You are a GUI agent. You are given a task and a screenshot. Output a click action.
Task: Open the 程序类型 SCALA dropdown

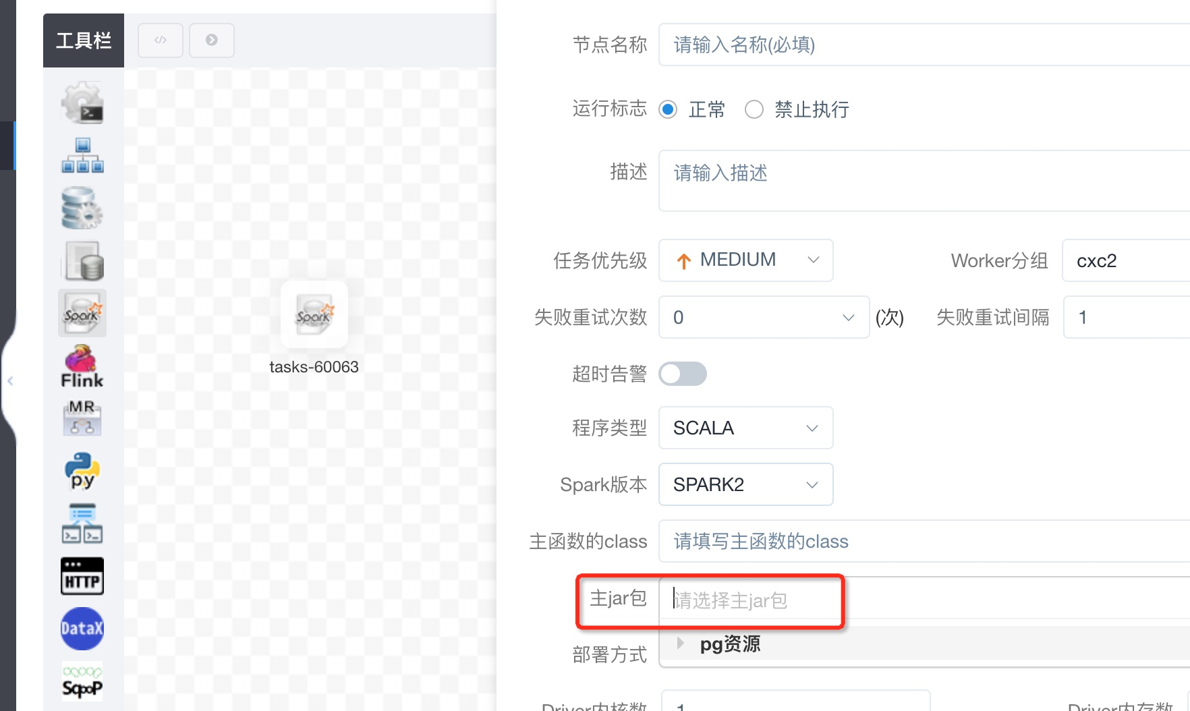click(x=746, y=428)
